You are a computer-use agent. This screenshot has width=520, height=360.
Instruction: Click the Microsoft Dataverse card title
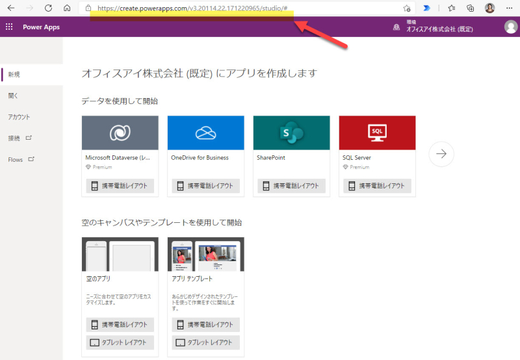pos(118,158)
